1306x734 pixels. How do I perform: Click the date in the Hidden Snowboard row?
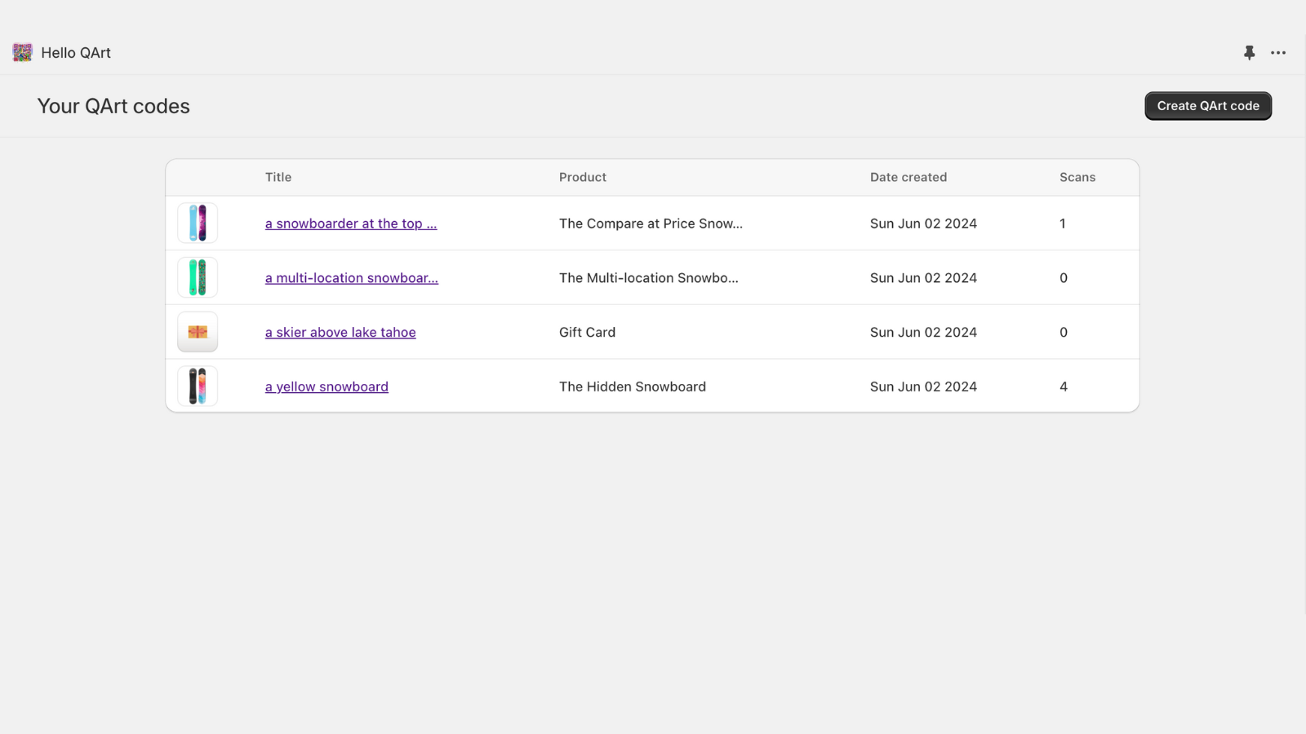tap(923, 387)
